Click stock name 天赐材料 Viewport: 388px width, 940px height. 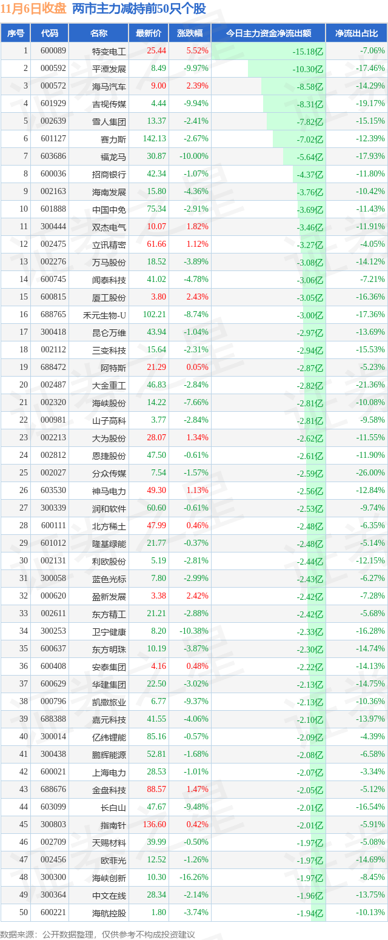tap(109, 842)
